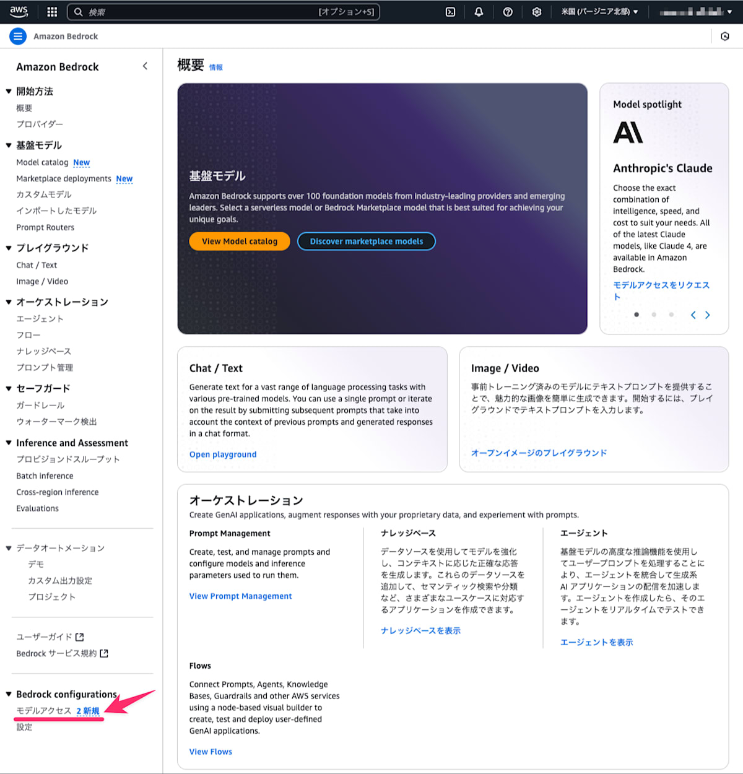This screenshot has width=743, height=774.
Task: Click the View Flows link
Action: [211, 752]
